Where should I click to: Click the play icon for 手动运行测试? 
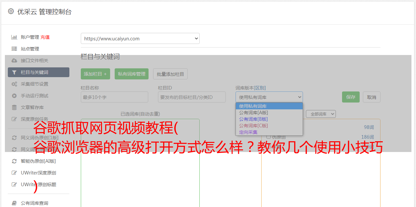pos(14,96)
